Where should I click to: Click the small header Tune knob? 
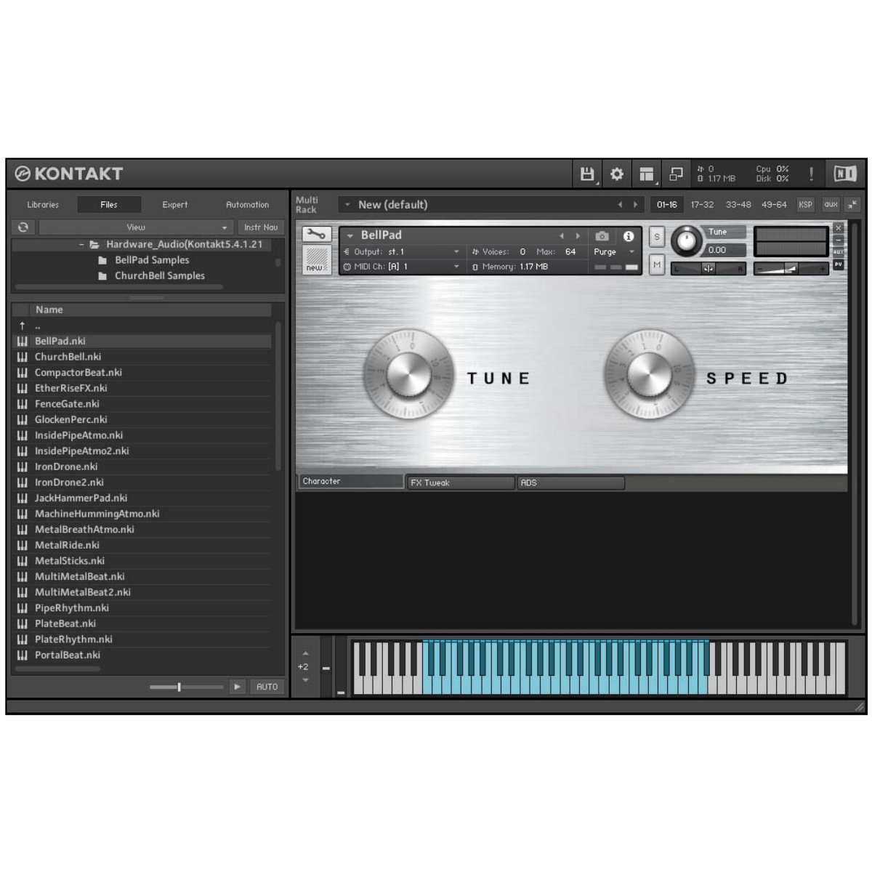click(x=685, y=241)
